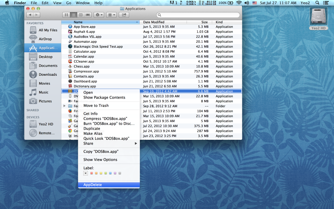The image size is (334, 209).
Task: Expand the Share submenu arrow
Action: (x=136, y=144)
